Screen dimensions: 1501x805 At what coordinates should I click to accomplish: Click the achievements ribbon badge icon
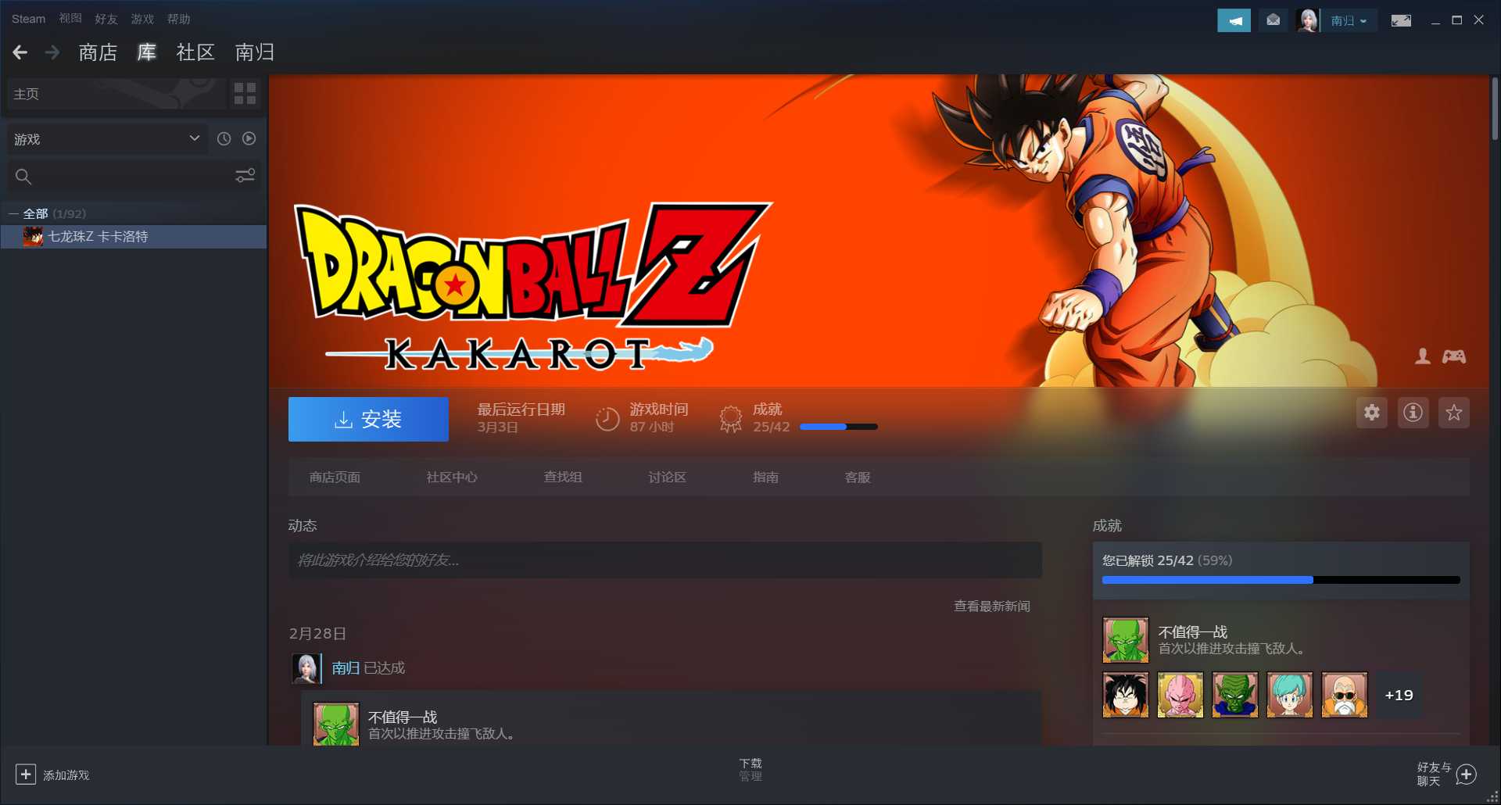[x=731, y=419]
